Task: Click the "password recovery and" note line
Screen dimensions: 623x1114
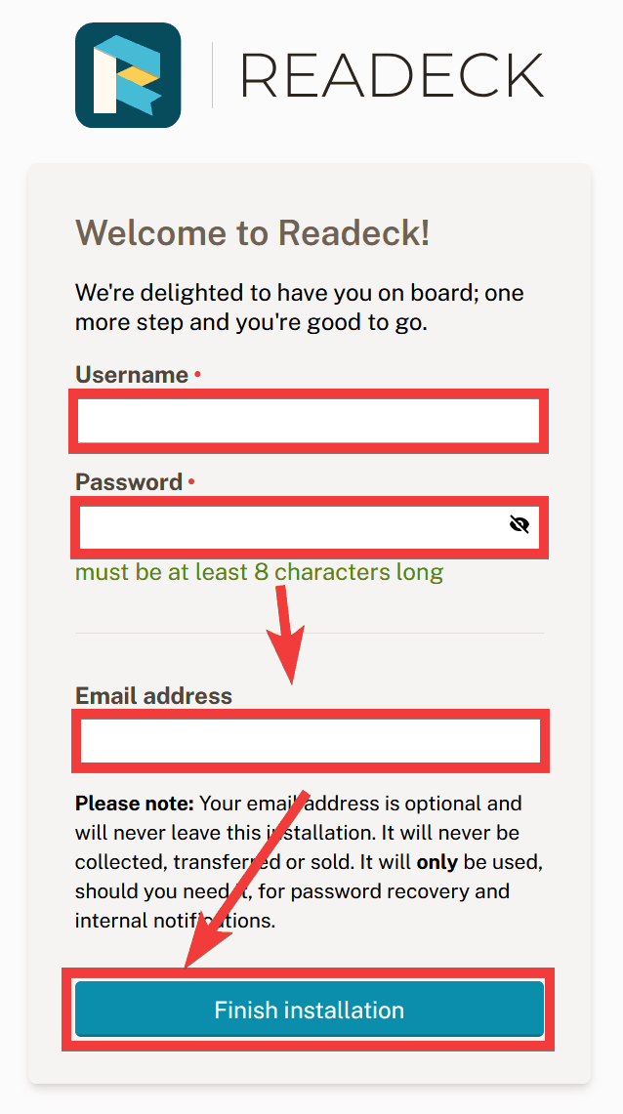Action: [400, 891]
